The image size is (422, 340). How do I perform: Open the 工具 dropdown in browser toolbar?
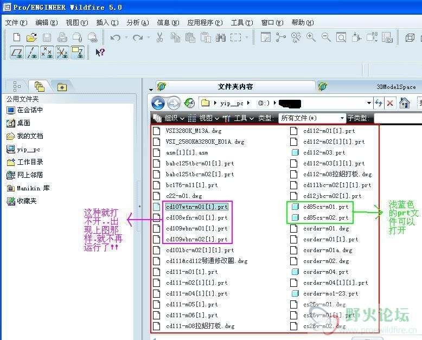click(x=238, y=118)
